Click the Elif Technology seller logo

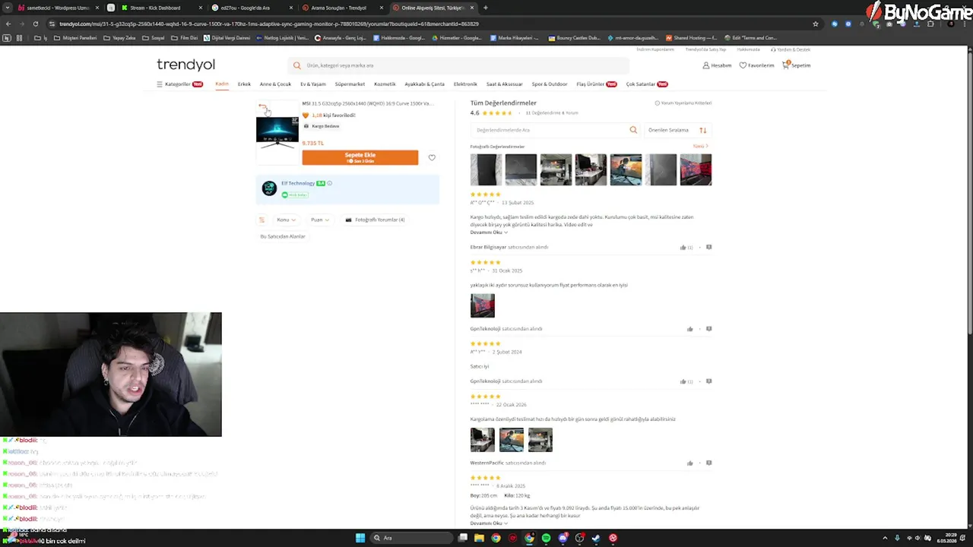[x=269, y=188]
